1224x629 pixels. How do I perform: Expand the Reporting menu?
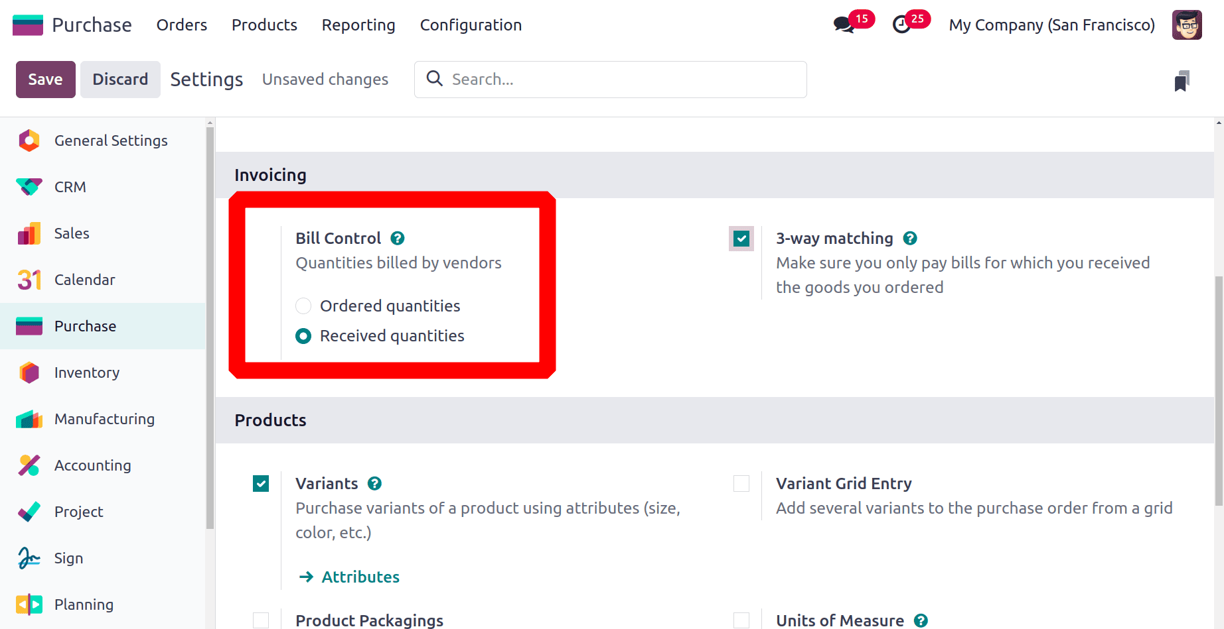(x=358, y=25)
